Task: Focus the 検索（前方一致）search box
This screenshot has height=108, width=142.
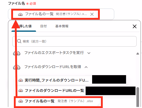Action: tap(74, 41)
